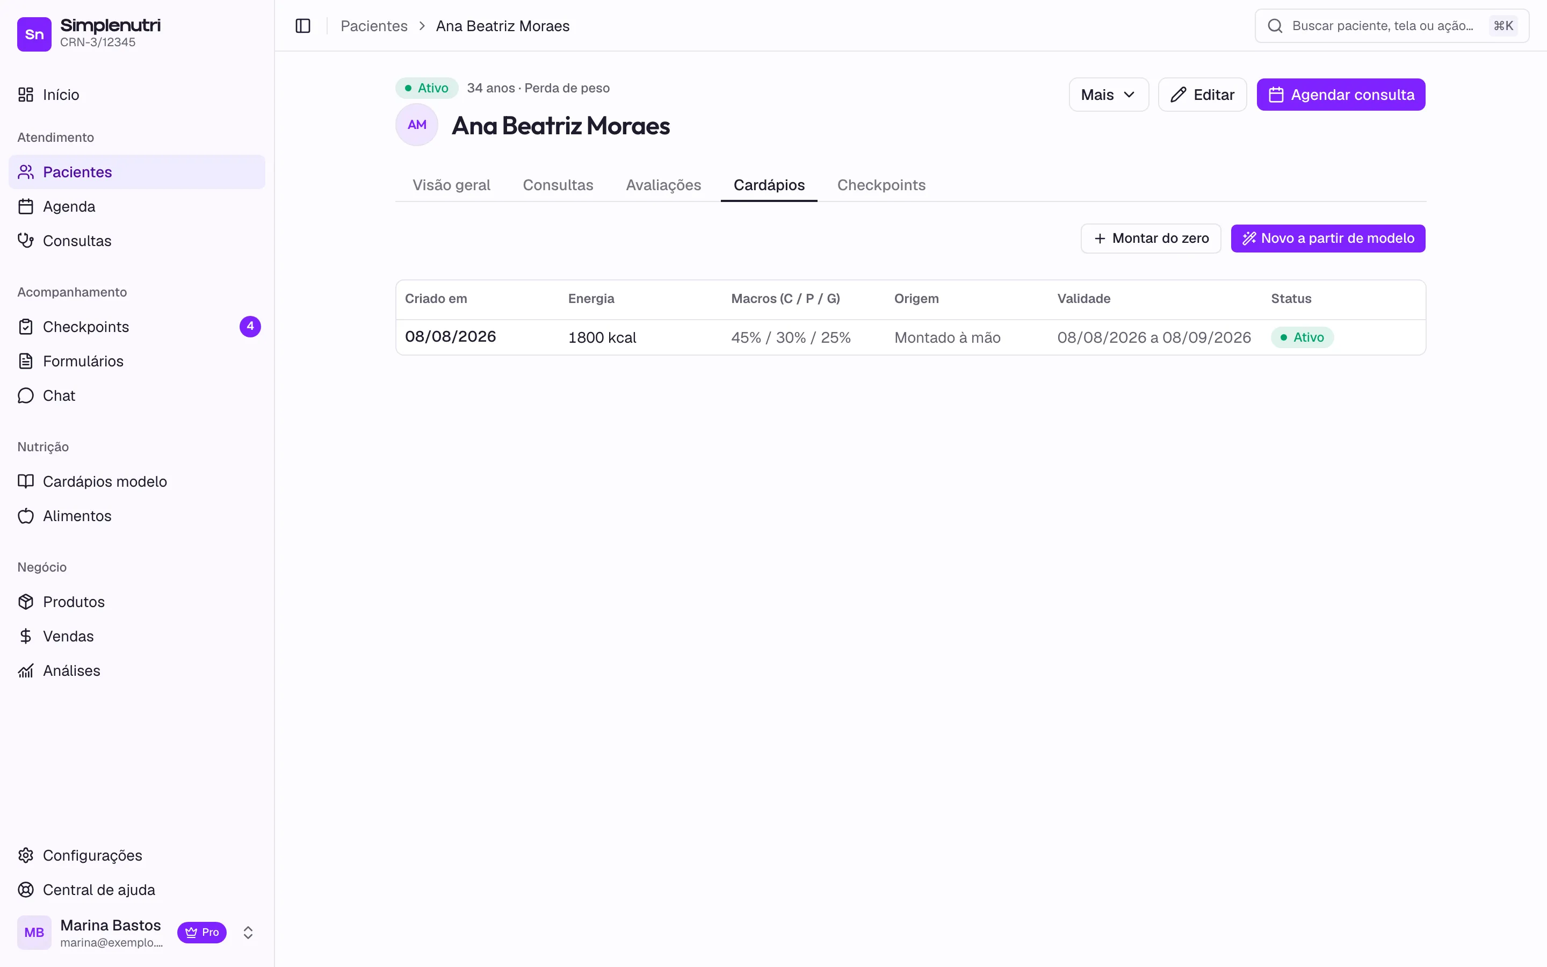Screen dimensions: 1547x967
Task: Click the plus icon on Montar do zero
Action: click(x=1100, y=239)
